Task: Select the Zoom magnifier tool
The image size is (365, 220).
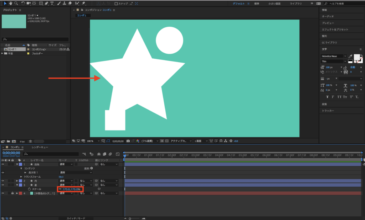Action: 16,3
